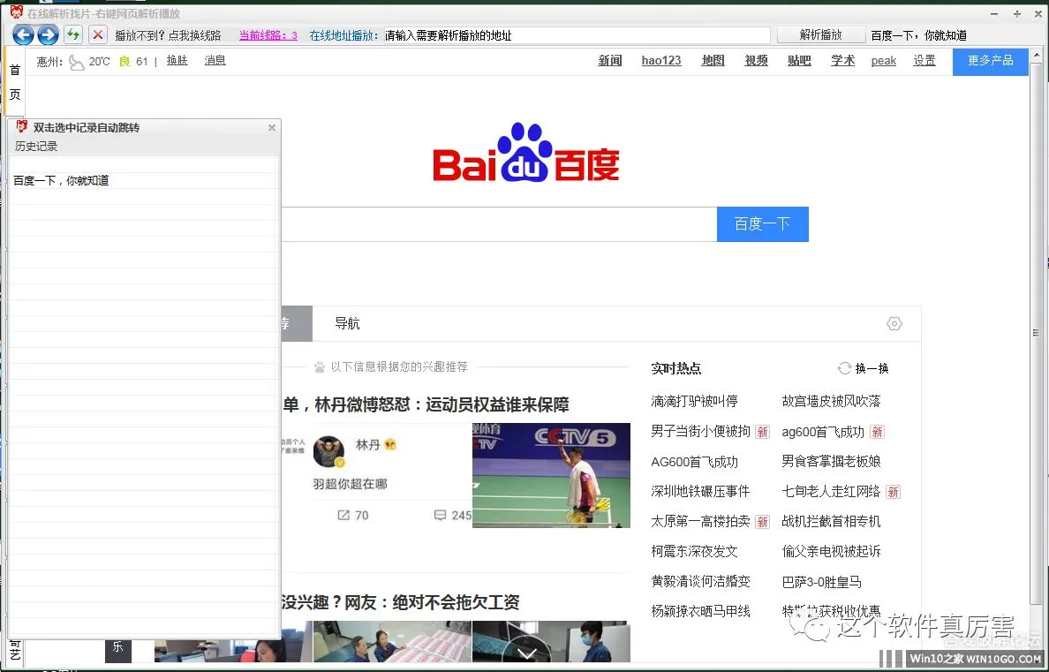
Task: Open hot topic 太原第一高楼拍卖
Action: 700,521
